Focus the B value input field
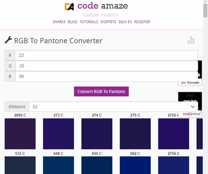This screenshot has height=174, width=208. click(107, 76)
